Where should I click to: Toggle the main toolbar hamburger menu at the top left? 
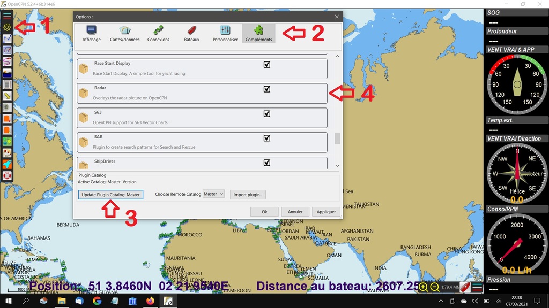pyautogui.click(x=7, y=16)
